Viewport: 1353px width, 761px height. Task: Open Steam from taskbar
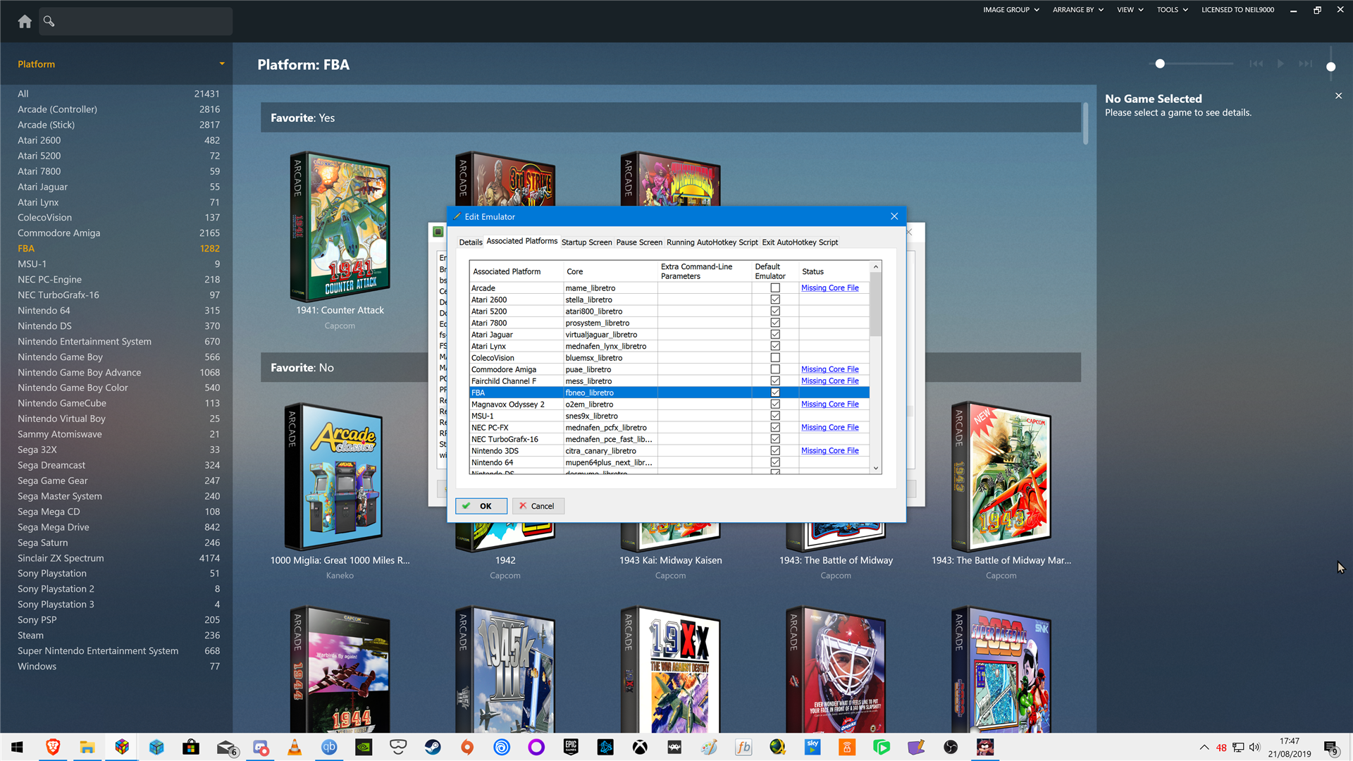tap(433, 747)
